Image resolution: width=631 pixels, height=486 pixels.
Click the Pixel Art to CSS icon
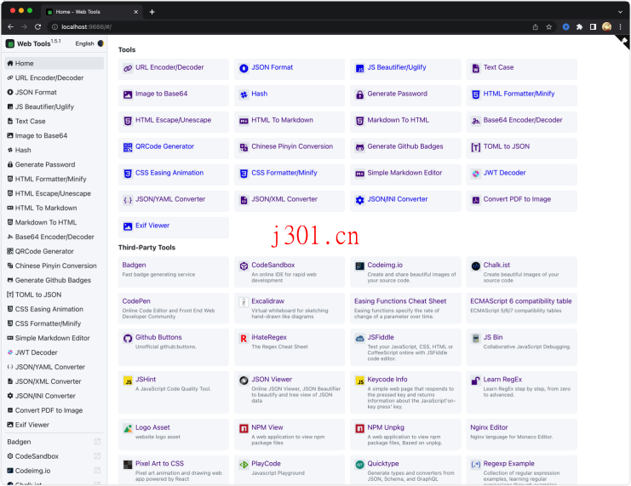128,465
